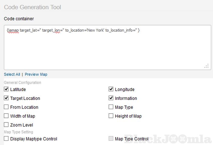The image size is (213, 145).
Task: Toggle off the Information checkbox
Action: [111, 98]
